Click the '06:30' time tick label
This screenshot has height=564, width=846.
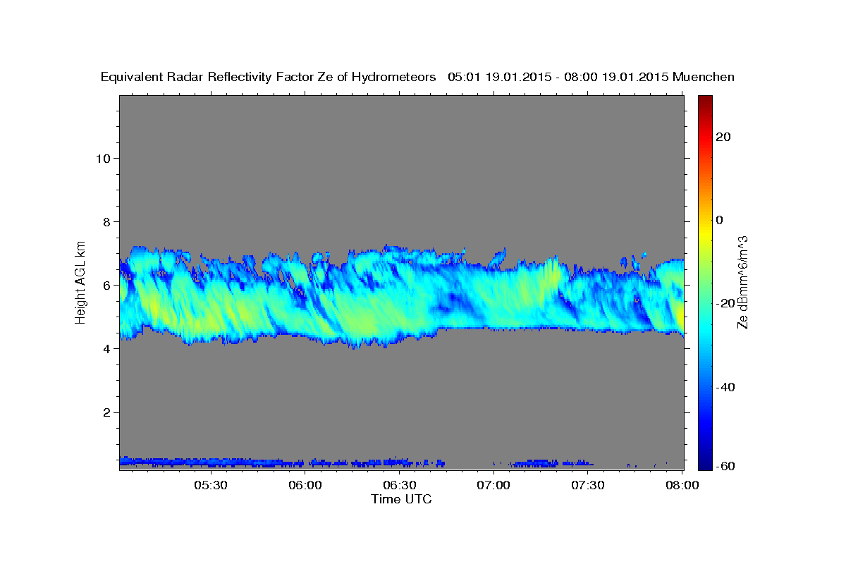[x=400, y=486]
